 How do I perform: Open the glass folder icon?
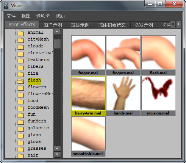pyautogui.click(x=21, y=135)
